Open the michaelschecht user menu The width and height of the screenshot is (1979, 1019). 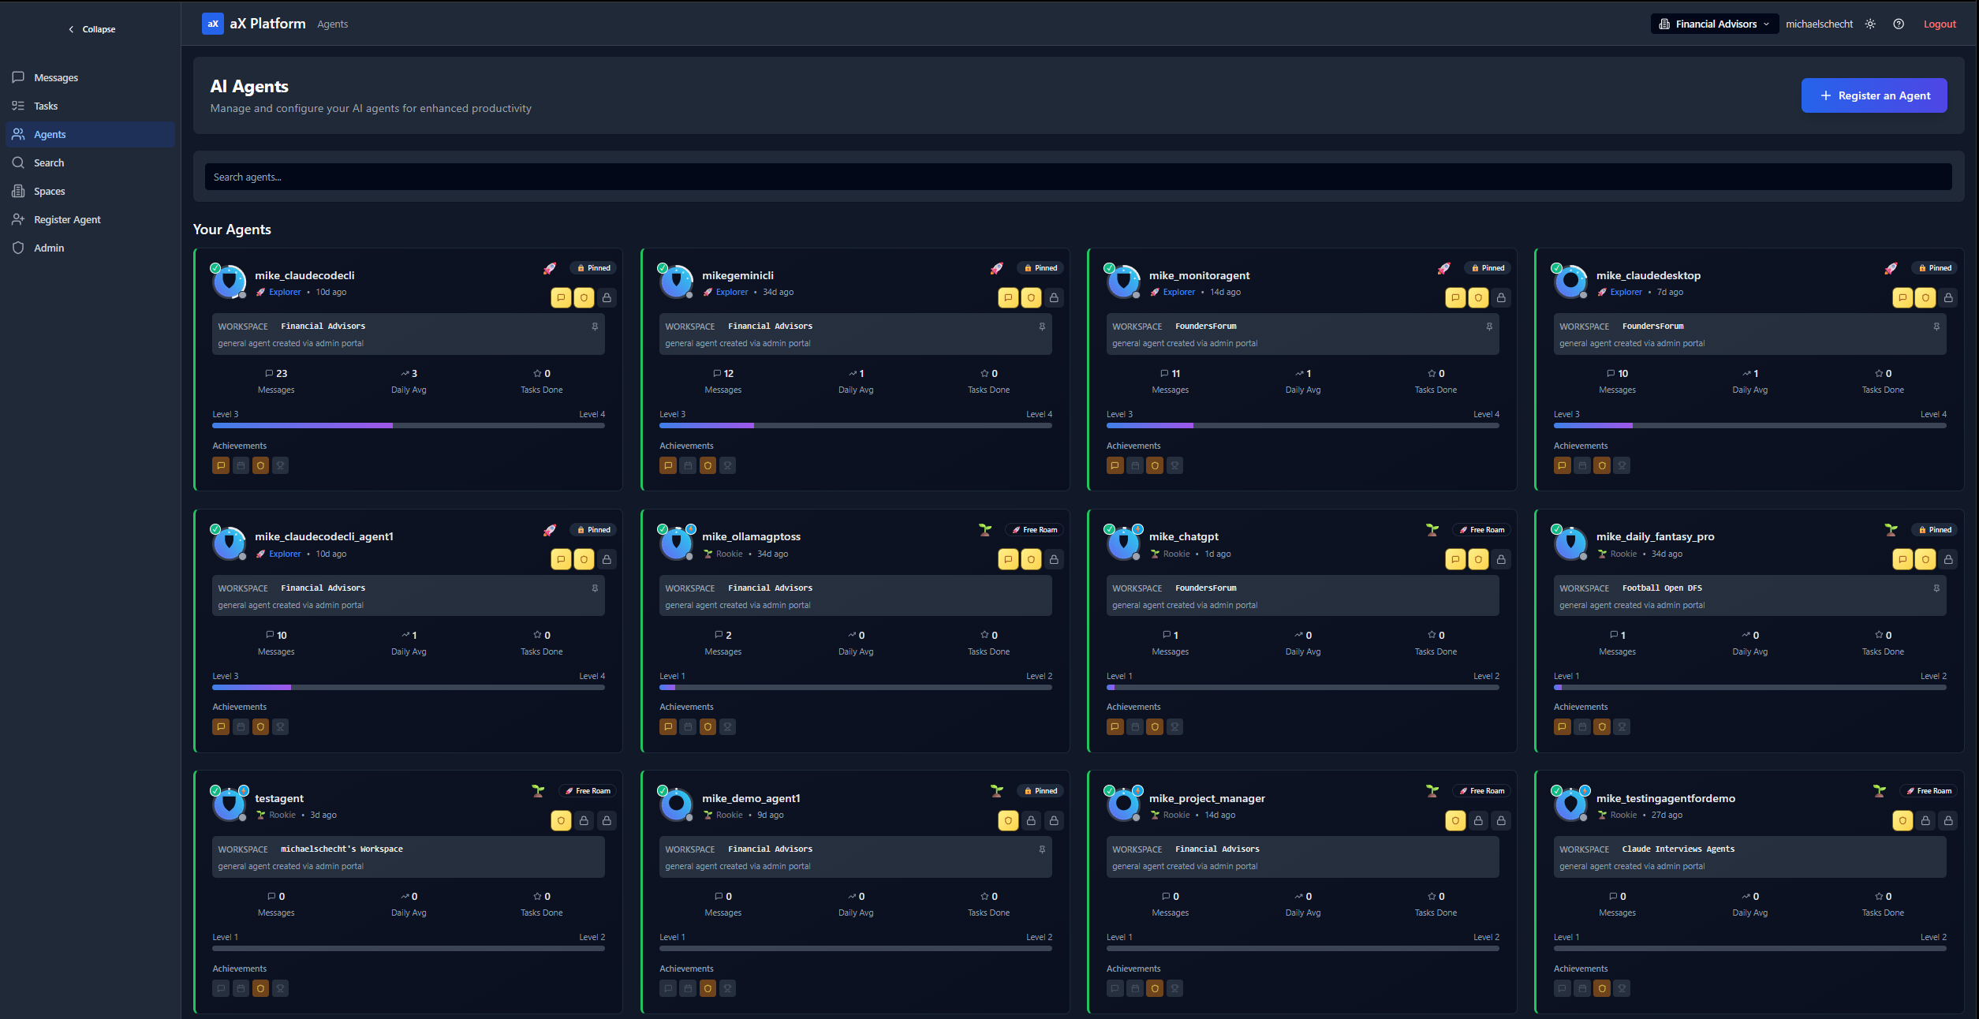[1819, 24]
